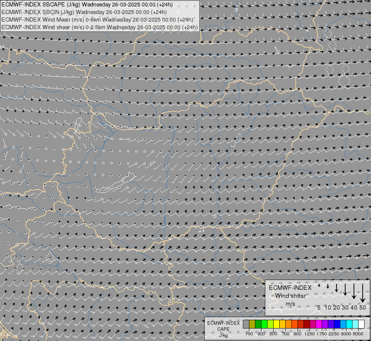
Task: Click the '20' wind shear scale number
Action: (x=337, y=307)
